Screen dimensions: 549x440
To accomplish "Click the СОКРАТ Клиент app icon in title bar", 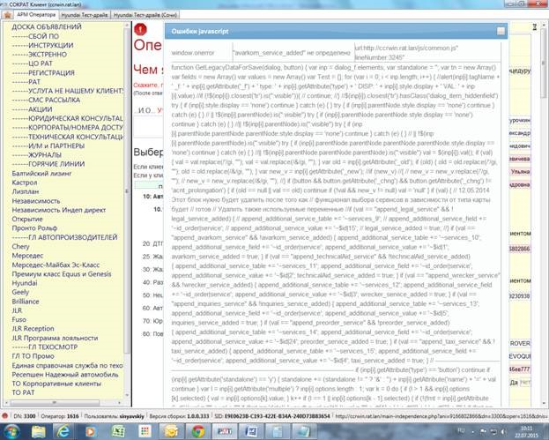I will [5, 4].
